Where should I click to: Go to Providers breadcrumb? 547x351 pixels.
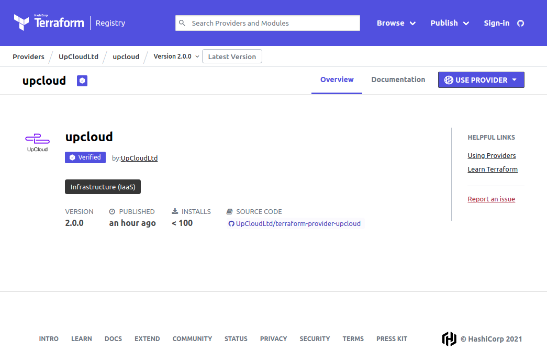[x=29, y=57]
